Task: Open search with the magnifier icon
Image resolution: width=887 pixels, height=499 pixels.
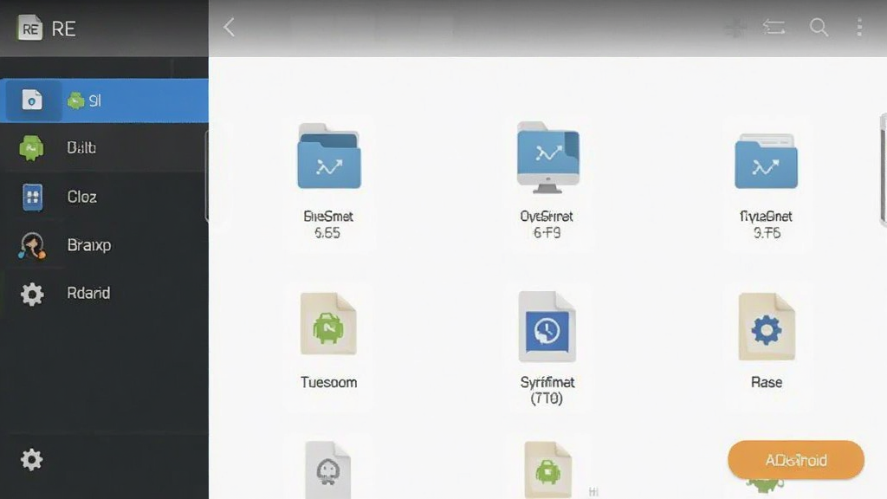Action: point(819,27)
